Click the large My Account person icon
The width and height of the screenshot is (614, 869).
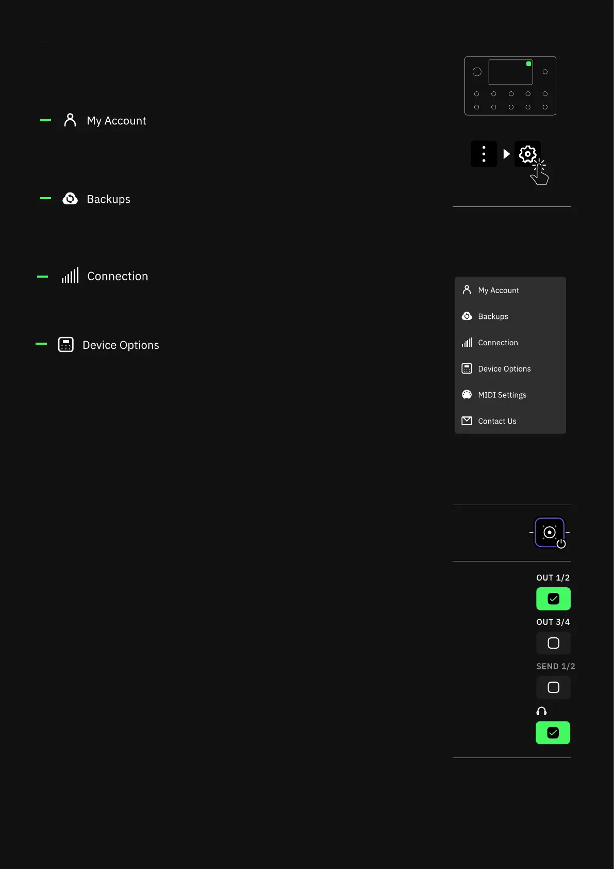[x=70, y=120]
